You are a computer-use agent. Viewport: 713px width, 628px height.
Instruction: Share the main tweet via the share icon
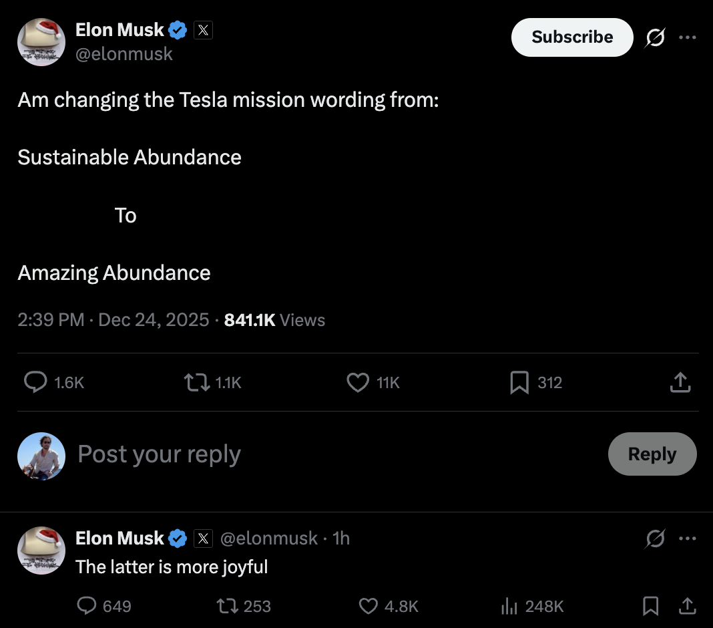coord(680,382)
